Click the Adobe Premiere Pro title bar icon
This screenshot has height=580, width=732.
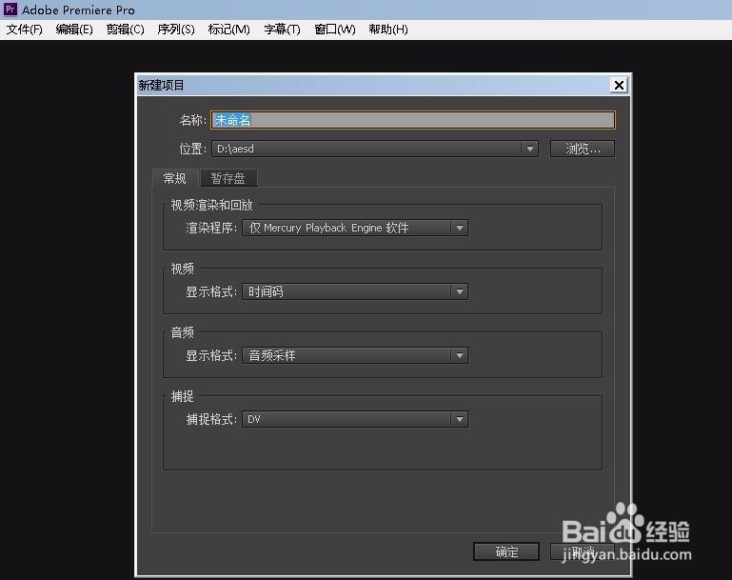tap(10, 10)
